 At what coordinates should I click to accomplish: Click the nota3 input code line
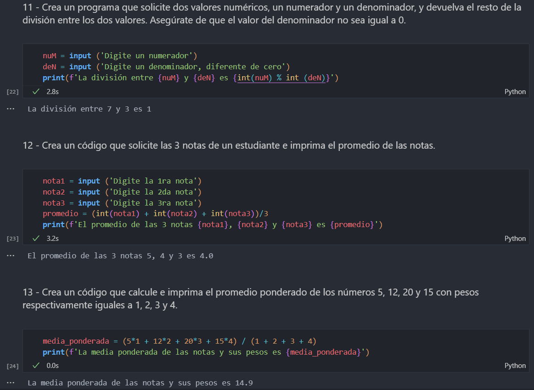pos(122,203)
